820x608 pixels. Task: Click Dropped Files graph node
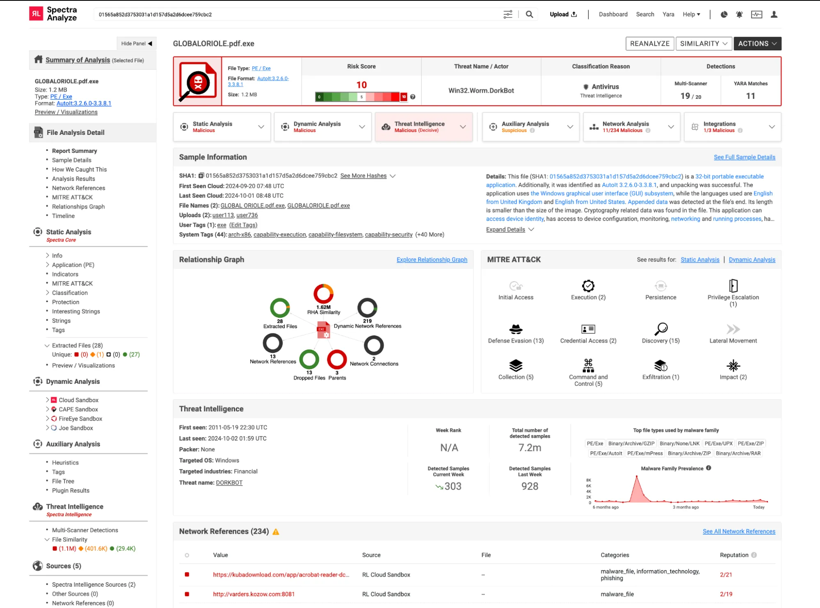tap(309, 360)
